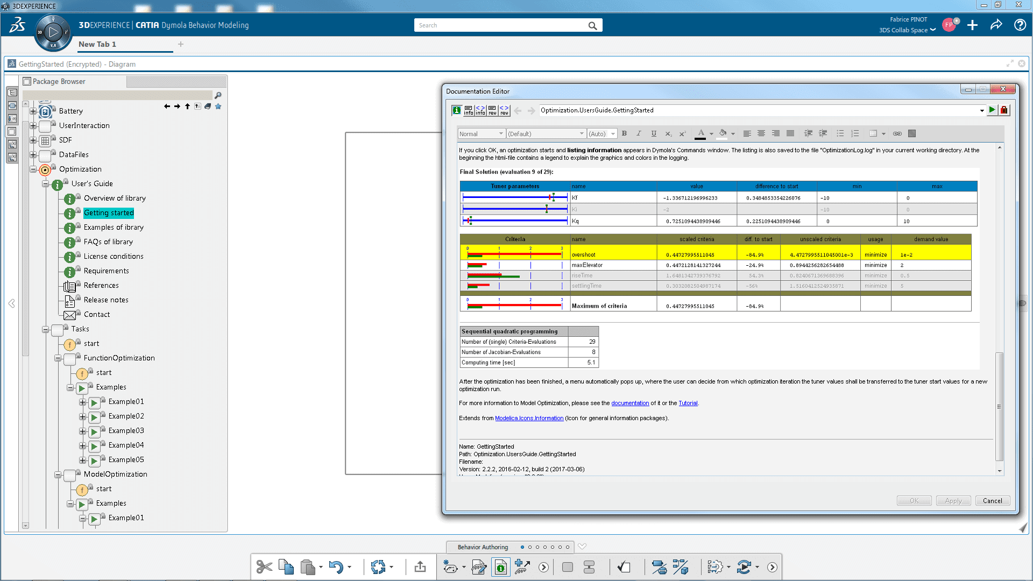Click the red lock icon in Documentation Editor
Viewport: 1033px width, 581px height.
click(x=1004, y=110)
